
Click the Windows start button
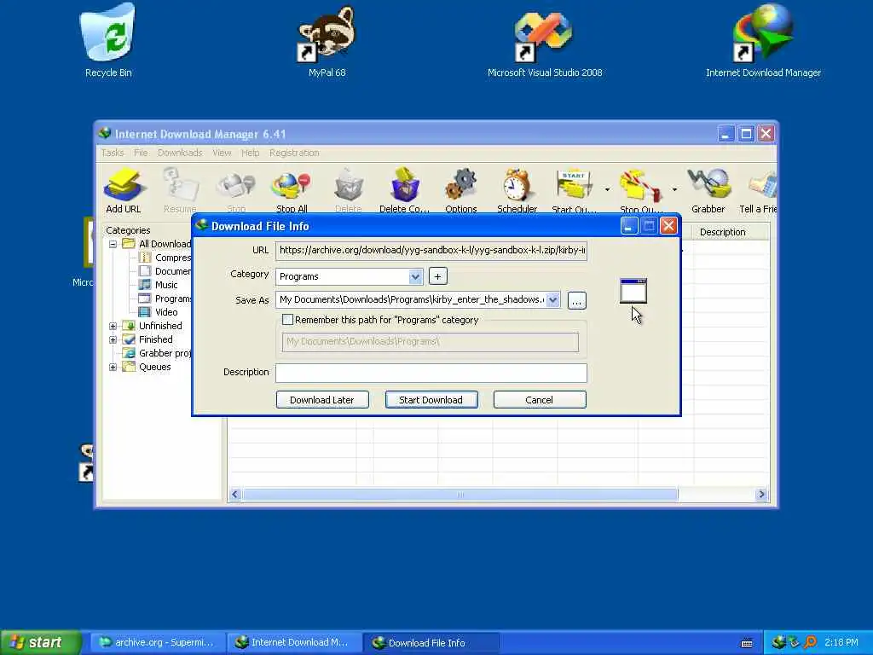pyautogui.click(x=40, y=642)
